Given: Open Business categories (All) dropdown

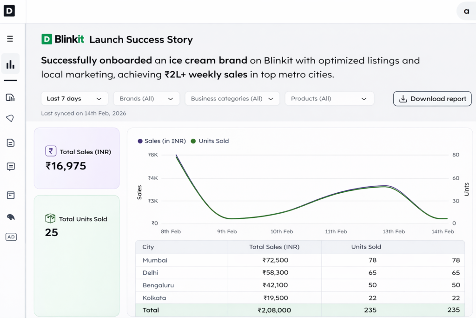Looking at the screenshot, I should (x=232, y=99).
